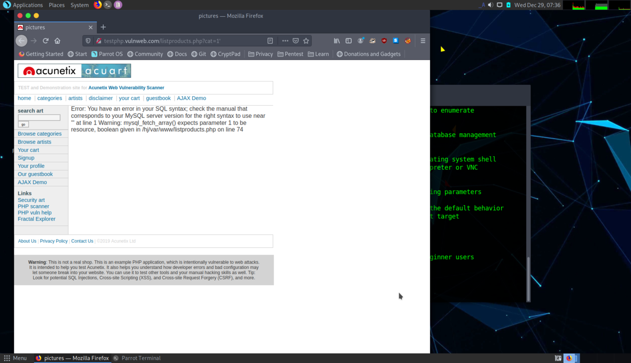Screen dimensions: 631x363
Task: Open the categories navigation link
Action: point(49,98)
